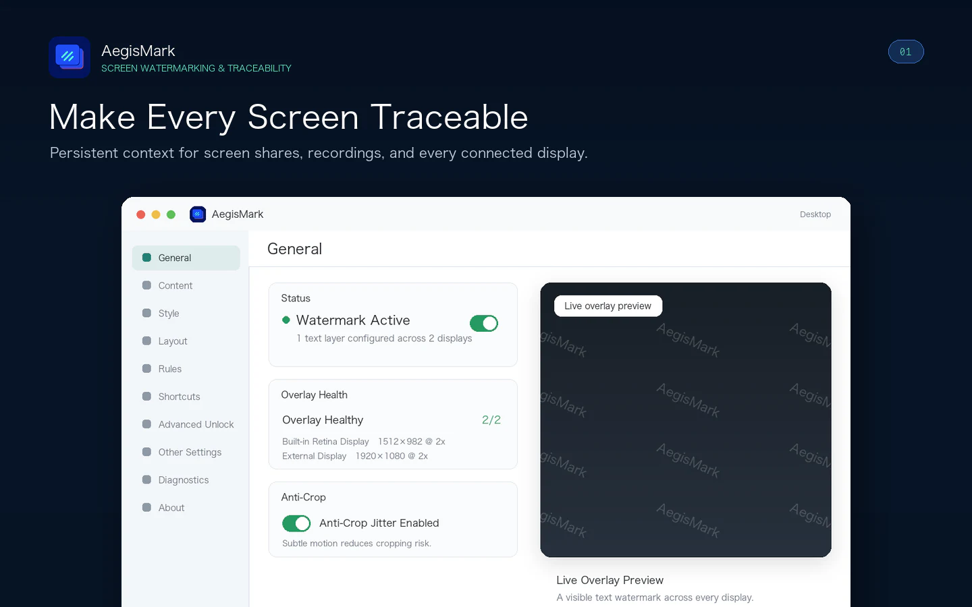
Task: Turn off the Watermark Active toggle
Action: [484, 324]
